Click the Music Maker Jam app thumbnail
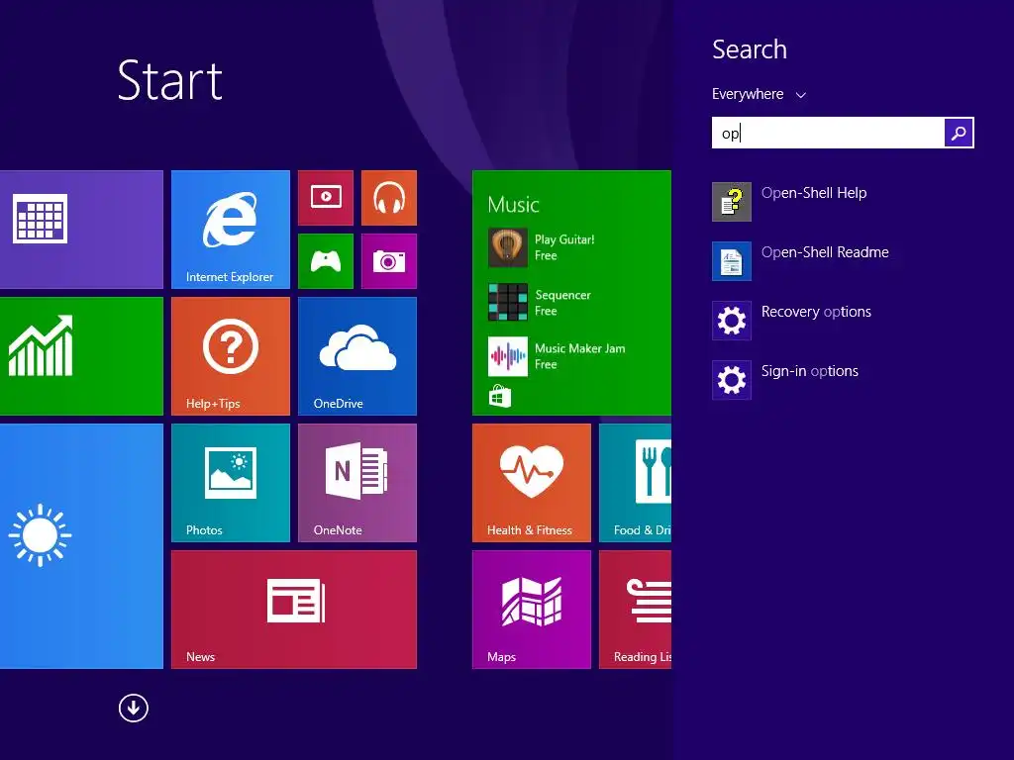 508,356
